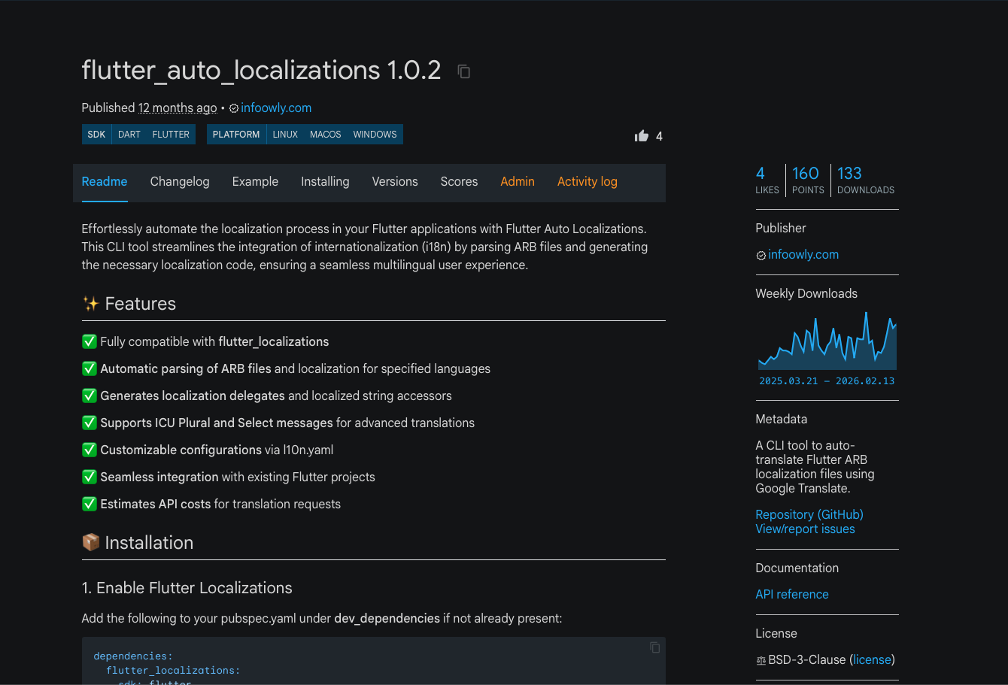Select the WINDOWS platform tag
Viewport: 1008px width, 685px height.
coord(375,134)
